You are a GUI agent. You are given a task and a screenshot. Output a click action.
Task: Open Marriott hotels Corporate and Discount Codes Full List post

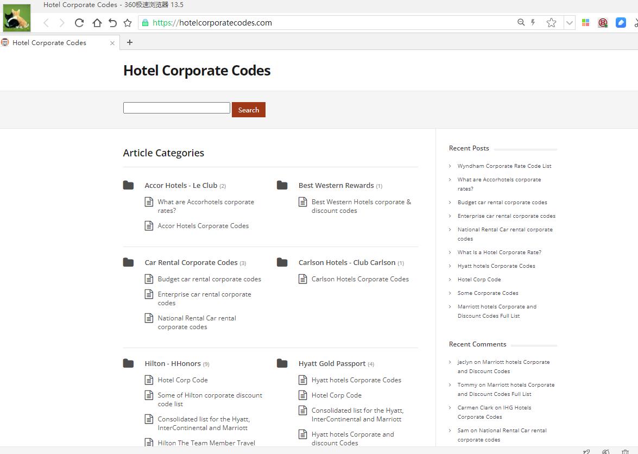coord(497,311)
